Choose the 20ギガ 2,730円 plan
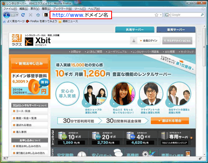The image size is (208, 163). coord(106,138)
